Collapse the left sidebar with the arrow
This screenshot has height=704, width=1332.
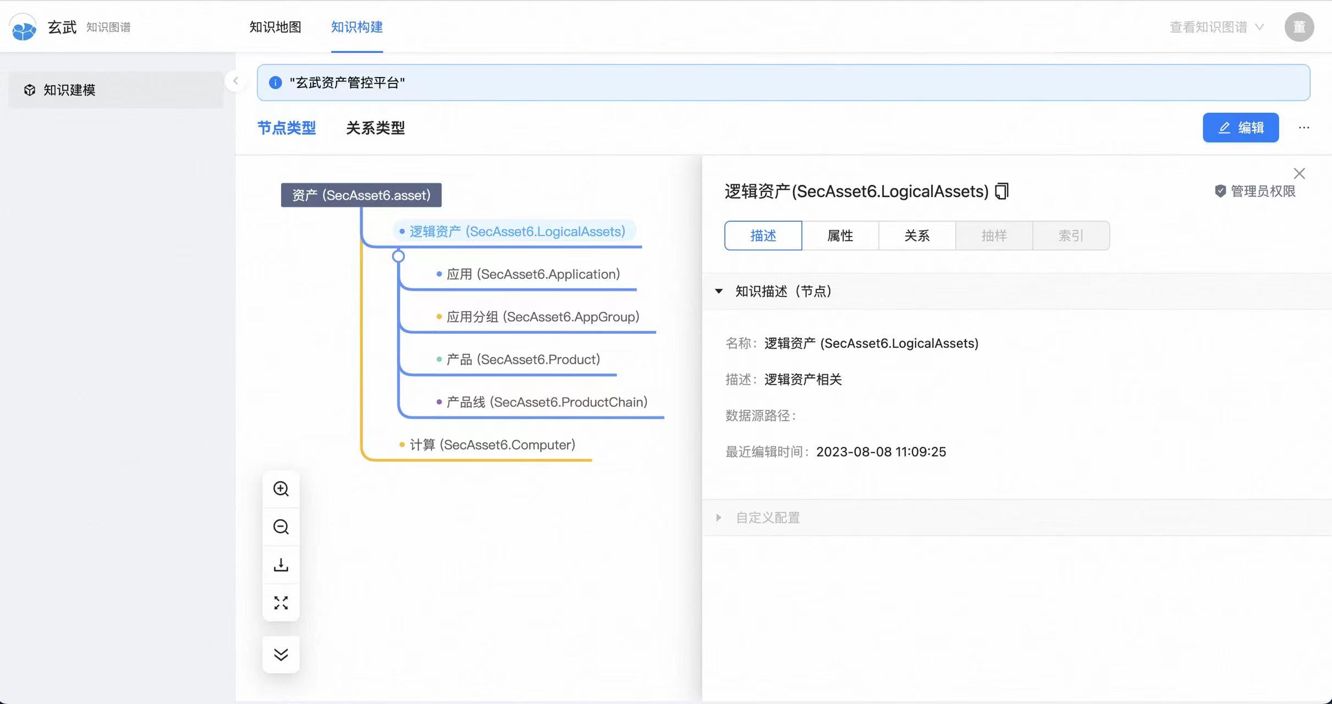235,81
